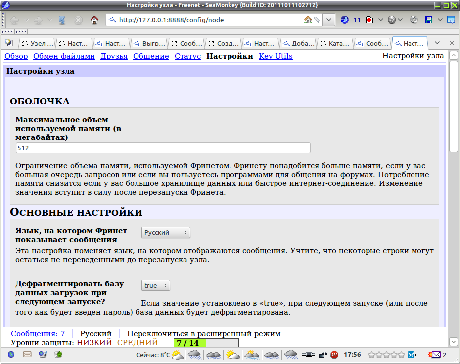Open the language dropdown showing Русский
The width and height of the screenshot is (460, 364).
[166, 232]
